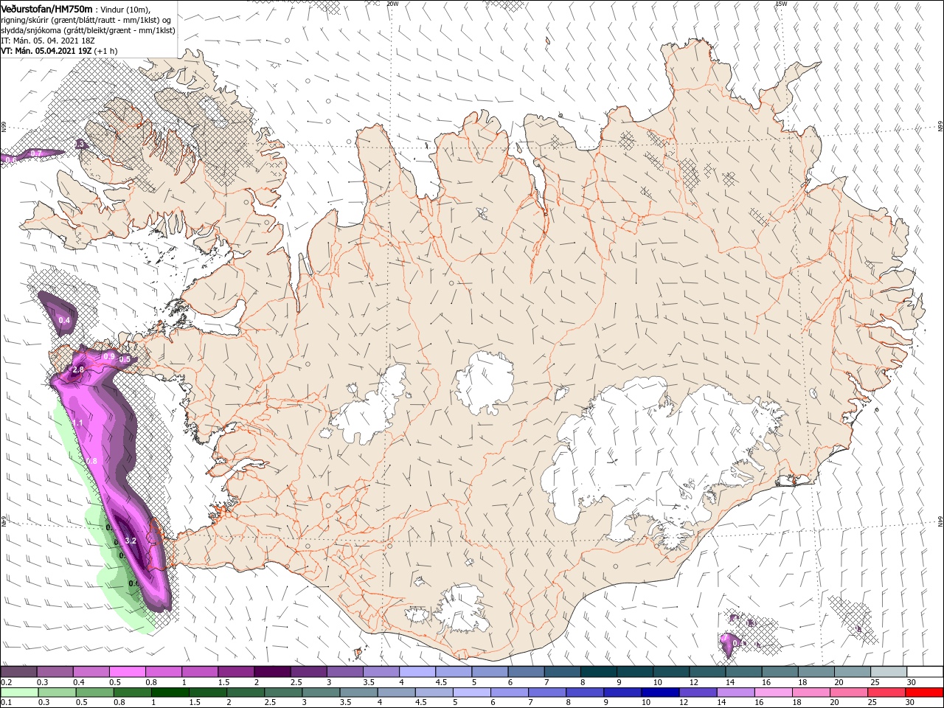Click the 15W longitude label
This screenshot has height=708, width=944.
(782, 4)
